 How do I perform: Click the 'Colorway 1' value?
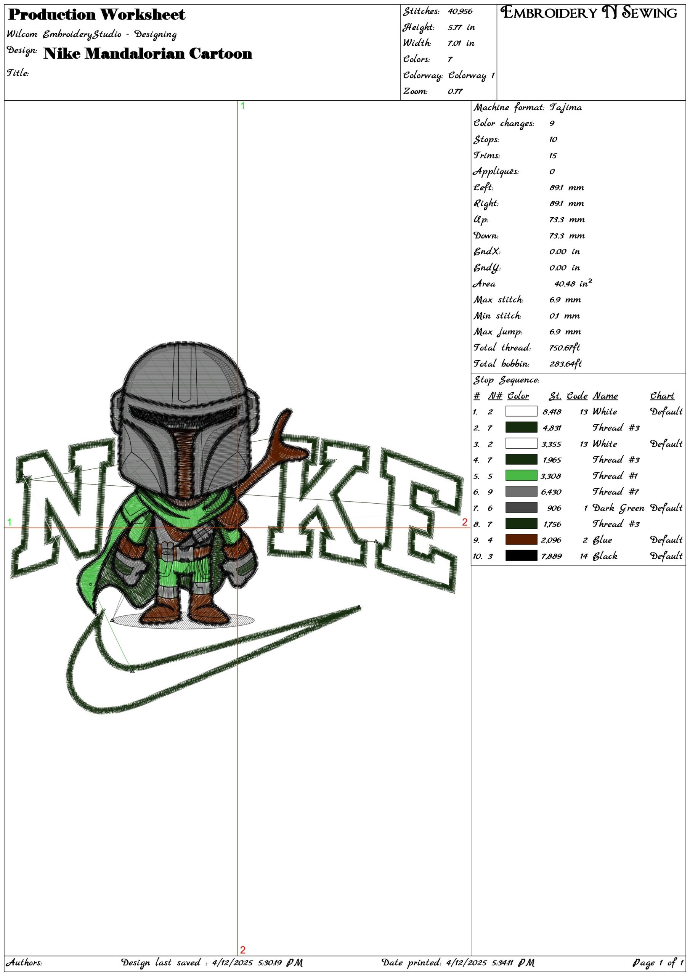pos(471,75)
